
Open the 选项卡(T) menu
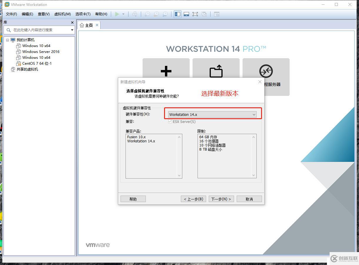[83, 14]
